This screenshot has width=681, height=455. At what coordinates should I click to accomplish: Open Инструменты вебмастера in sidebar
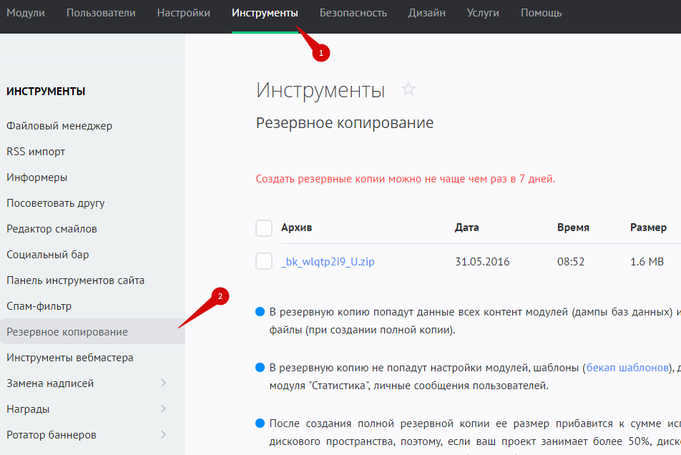(x=70, y=358)
